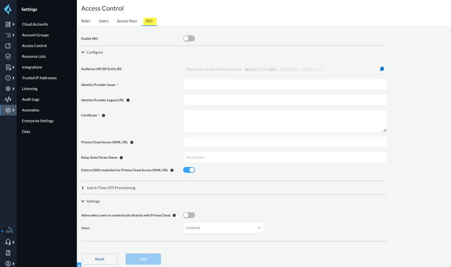Click the Identity Provider Issuer input field

(284, 85)
